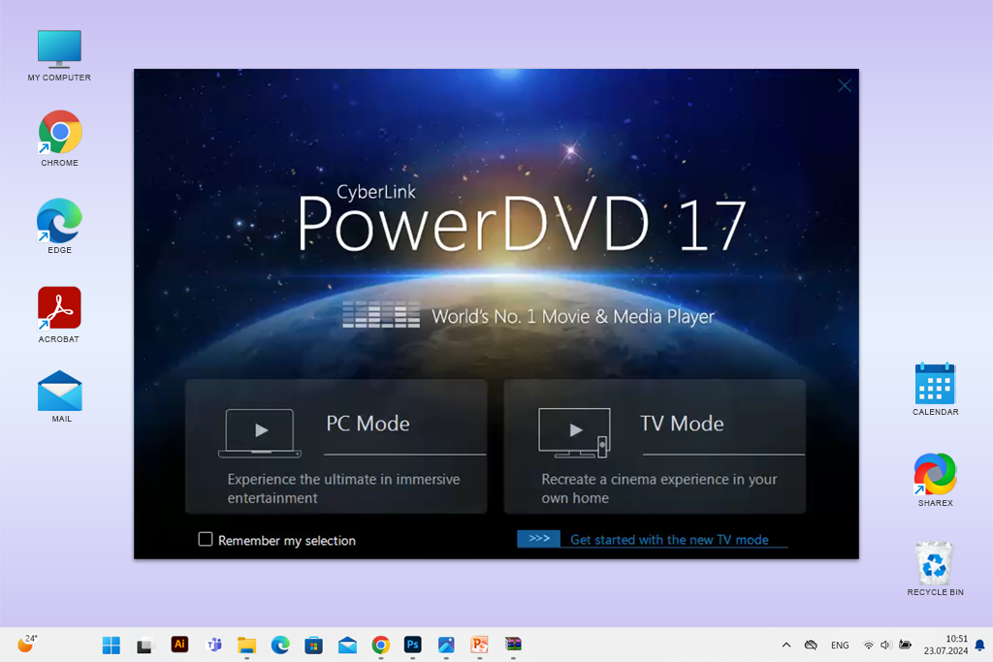Open Microsoft Store from the taskbar
This screenshot has height=662, width=993.
[x=313, y=645]
